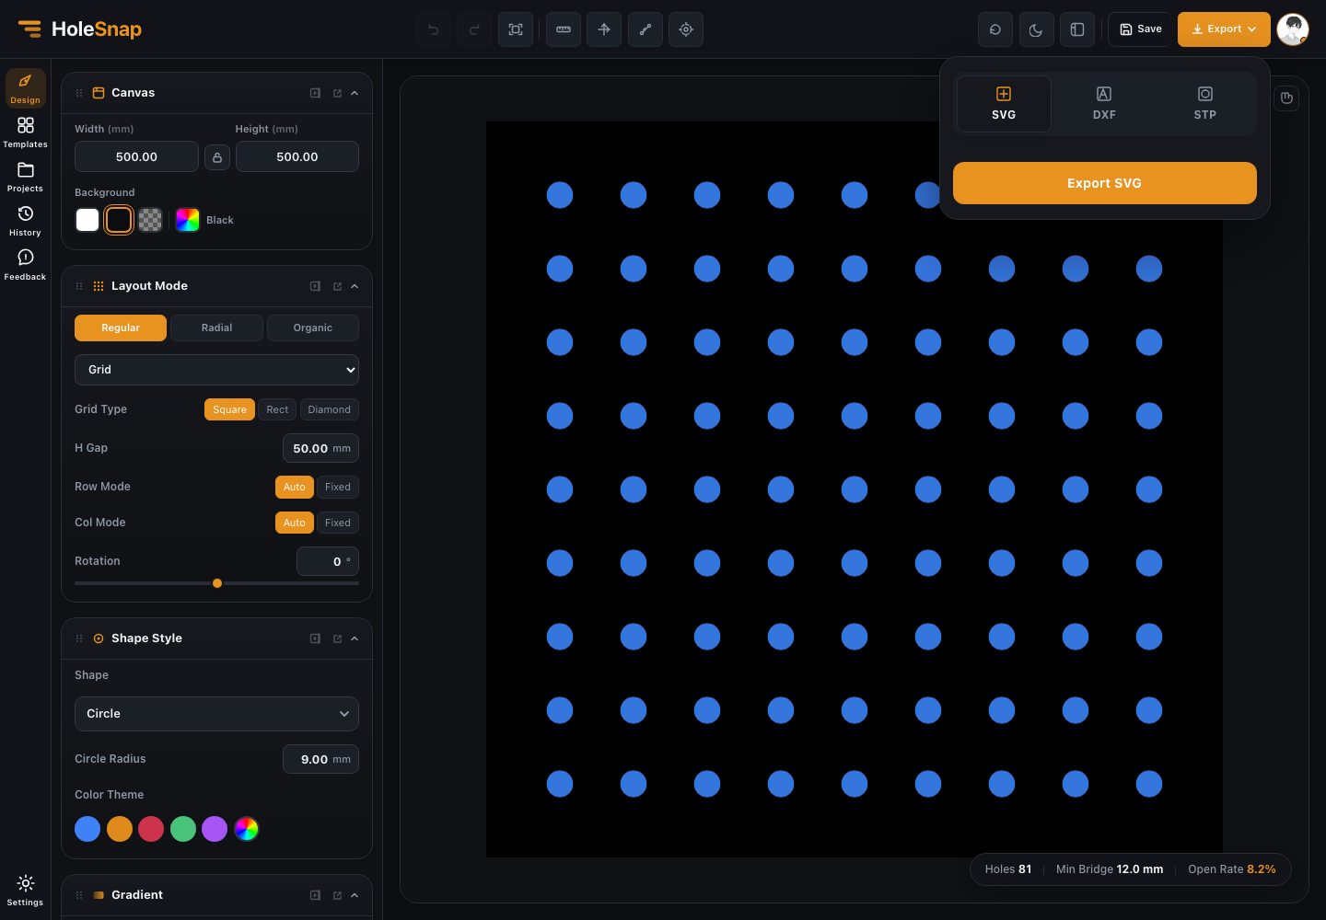This screenshot has height=920, width=1326.
Task: Click the undo arrow in the toolbar
Action: 434,29
